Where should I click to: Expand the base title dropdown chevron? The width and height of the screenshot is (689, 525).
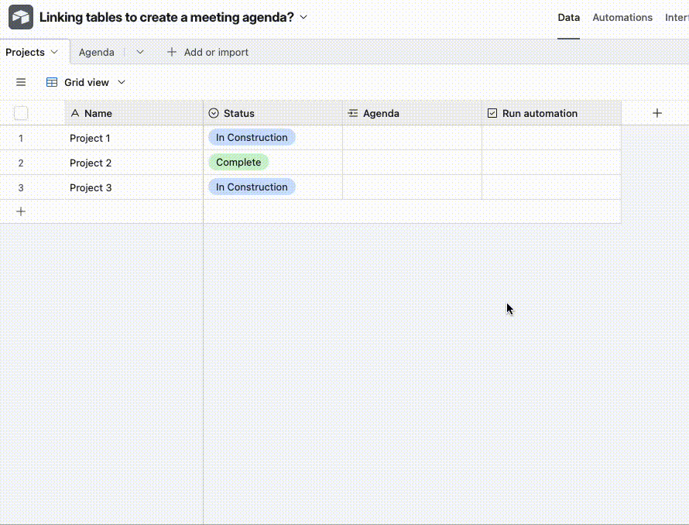pyautogui.click(x=303, y=17)
